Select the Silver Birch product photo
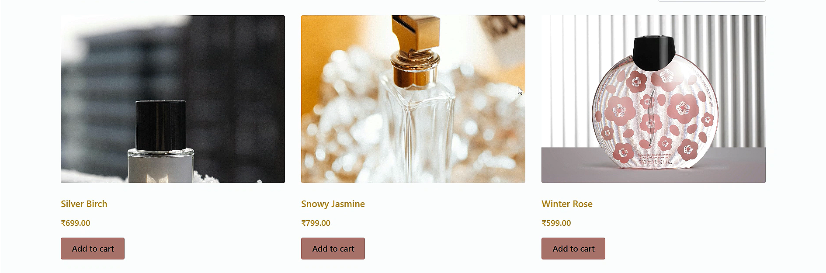This screenshot has height=273, width=826. click(x=173, y=99)
